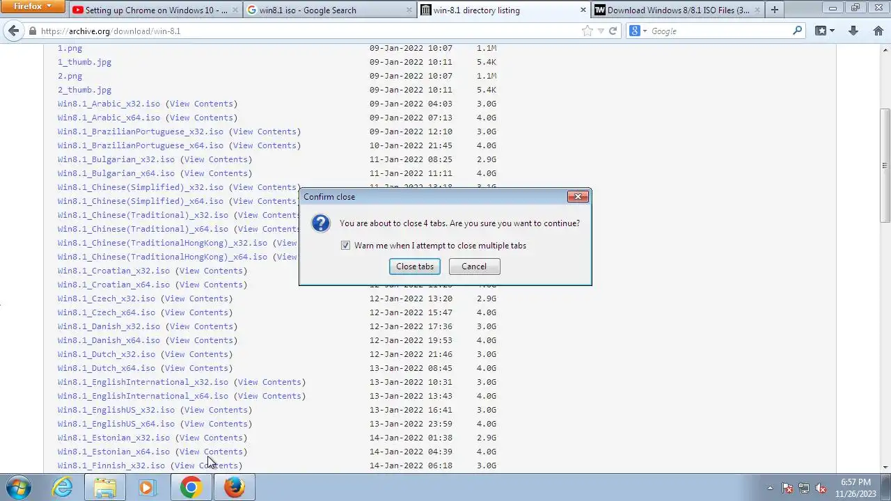Click the padlock site identity icon
The height and width of the screenshot is (501, 891).
point(33,31)
